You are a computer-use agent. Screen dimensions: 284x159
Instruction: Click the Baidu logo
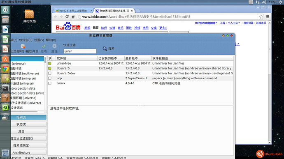[68, 26]
